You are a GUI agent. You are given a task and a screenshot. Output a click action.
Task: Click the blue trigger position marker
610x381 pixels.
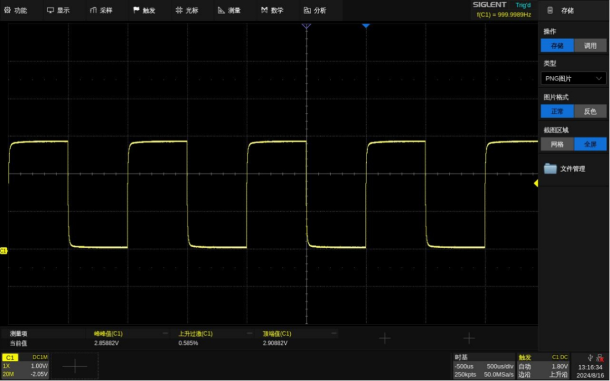point(365,25)
